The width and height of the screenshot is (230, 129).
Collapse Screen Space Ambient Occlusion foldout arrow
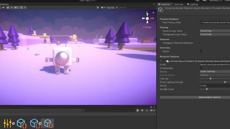coord(161,61)
